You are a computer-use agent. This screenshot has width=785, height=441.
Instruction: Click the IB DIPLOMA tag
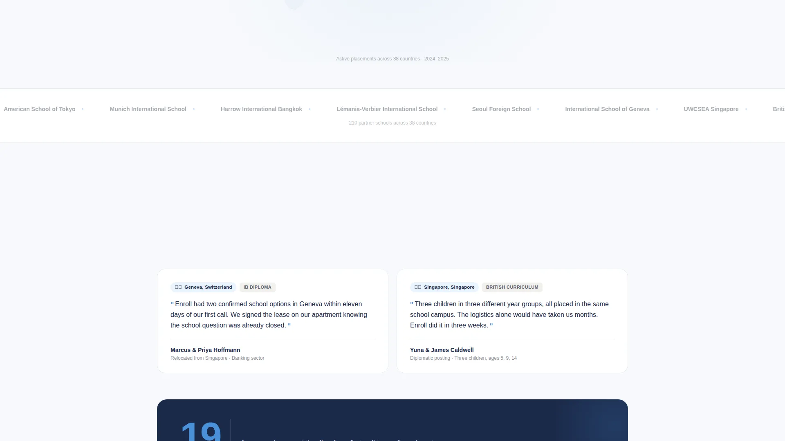tap(258, 287)
